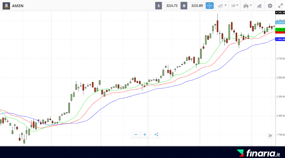Click the 2.000,00 axis price label

point(281,116)
